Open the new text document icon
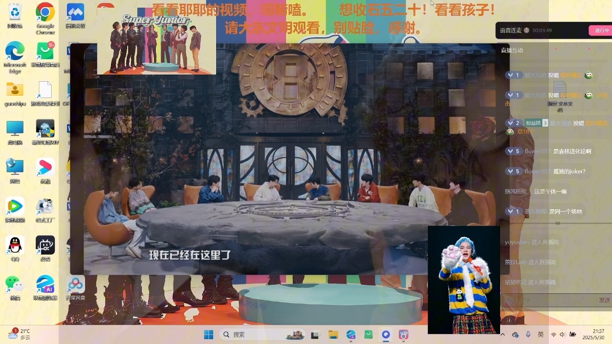The width and height of the screenshot is (612, 344). pyautogui.click(x=560, y=96)
